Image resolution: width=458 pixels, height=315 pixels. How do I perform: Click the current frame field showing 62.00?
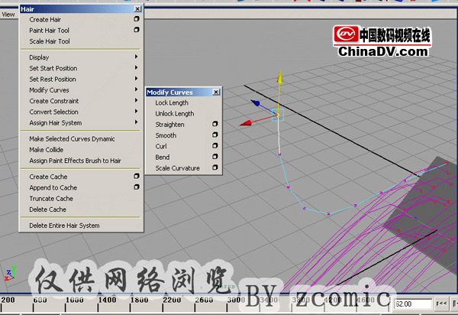pyautogui.click(x=413, y=304)
